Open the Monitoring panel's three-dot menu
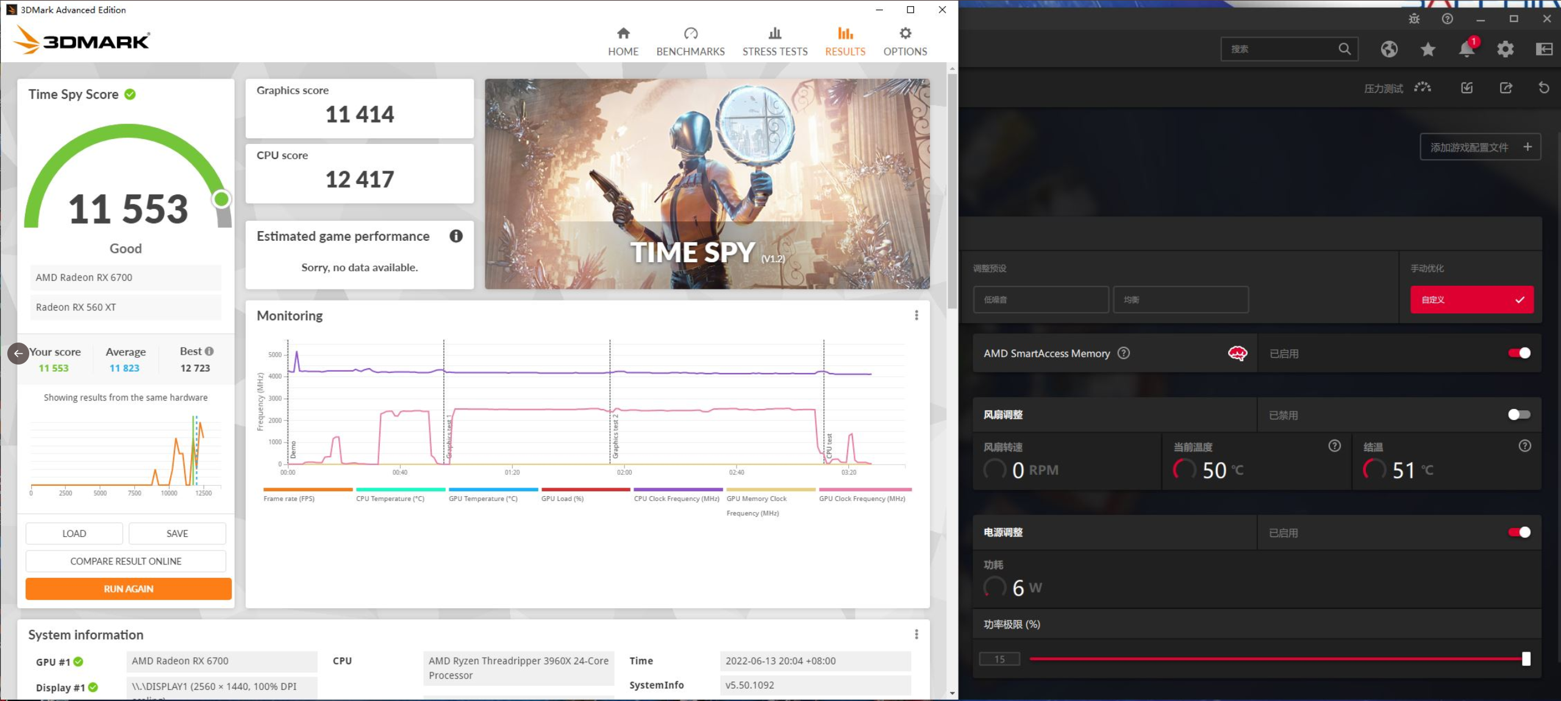 [x=916, y=315]
